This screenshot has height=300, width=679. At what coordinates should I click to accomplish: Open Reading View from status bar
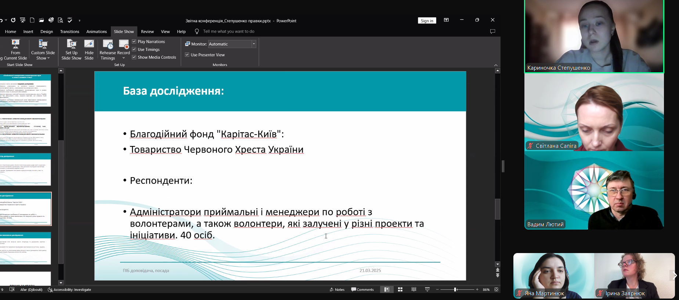point(414,289)
